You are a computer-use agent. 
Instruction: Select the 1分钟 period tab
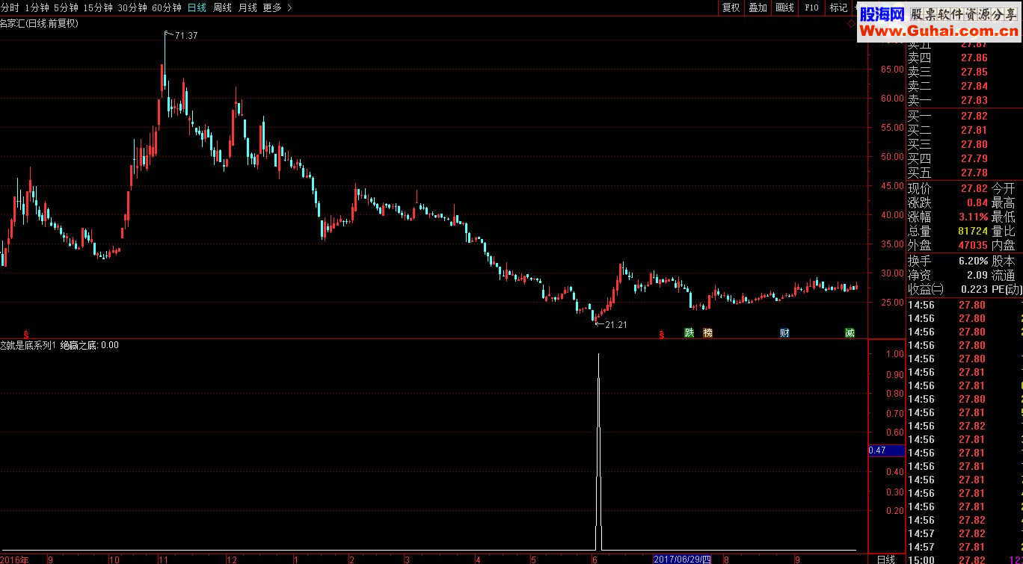[37, 7]
